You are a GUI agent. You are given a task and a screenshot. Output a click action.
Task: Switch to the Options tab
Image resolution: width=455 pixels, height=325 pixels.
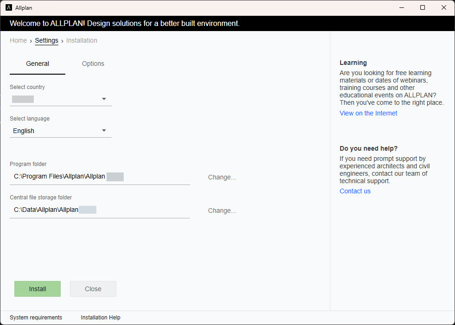93,64
